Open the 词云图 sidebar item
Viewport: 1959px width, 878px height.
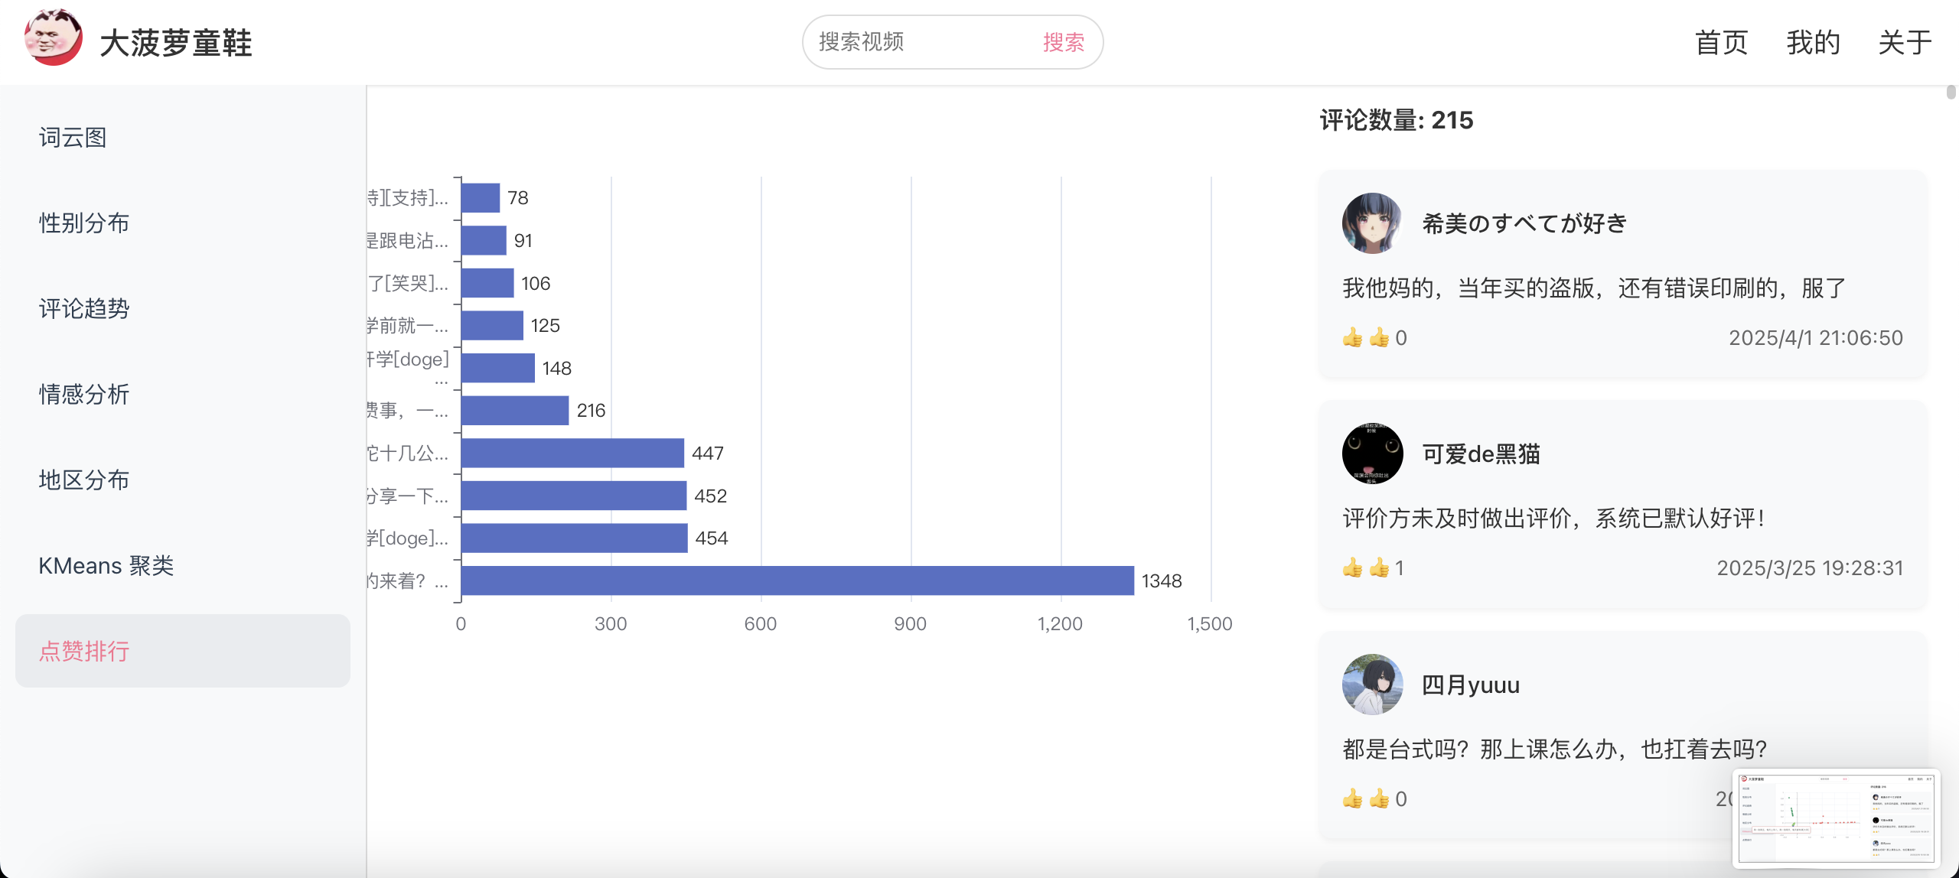73,138
